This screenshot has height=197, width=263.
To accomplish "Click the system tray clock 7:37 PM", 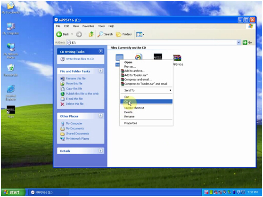I will pyautogui.click(x=253, y=192).
